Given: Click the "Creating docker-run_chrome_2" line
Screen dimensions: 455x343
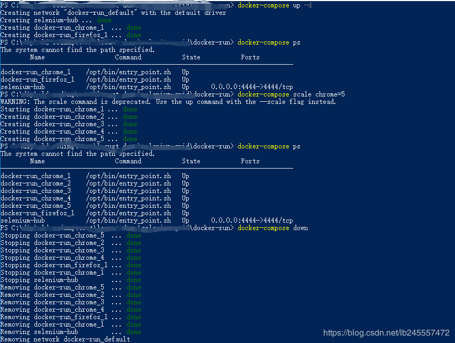Looking at the screenshot, I should pos(52,117).
